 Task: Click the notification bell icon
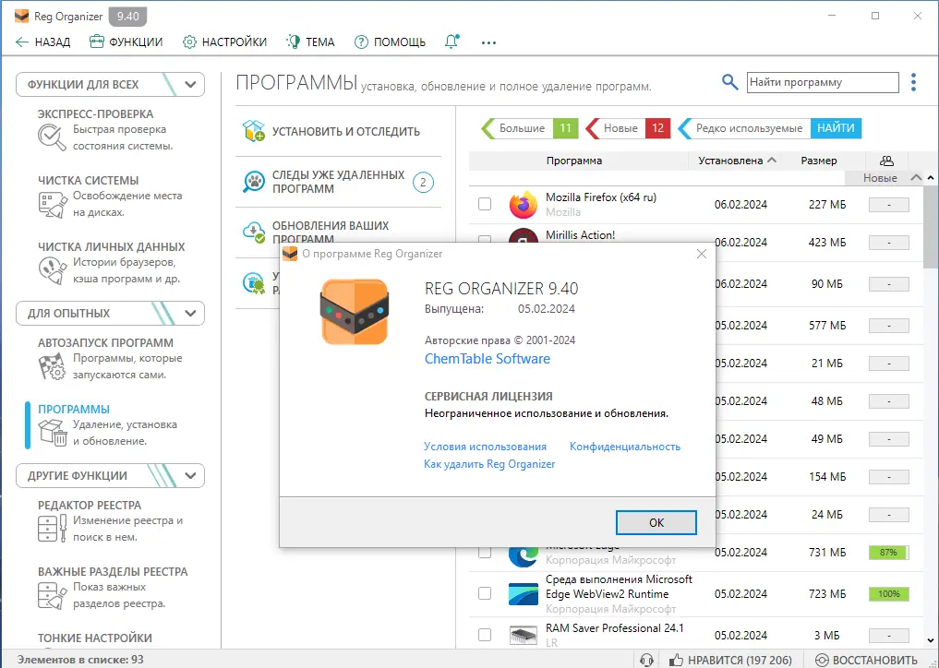(451, 42)
